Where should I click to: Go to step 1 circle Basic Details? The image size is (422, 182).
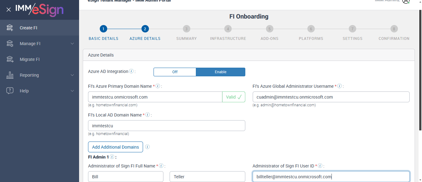[103, 29]
